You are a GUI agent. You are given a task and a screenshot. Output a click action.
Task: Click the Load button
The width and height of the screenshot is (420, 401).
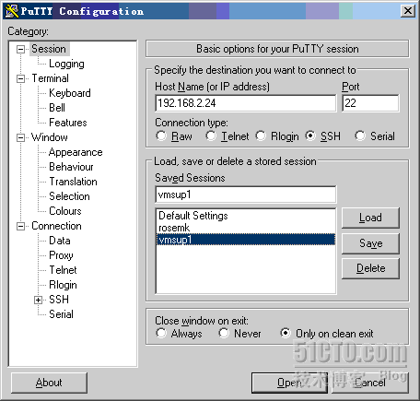tap(370, 218)
